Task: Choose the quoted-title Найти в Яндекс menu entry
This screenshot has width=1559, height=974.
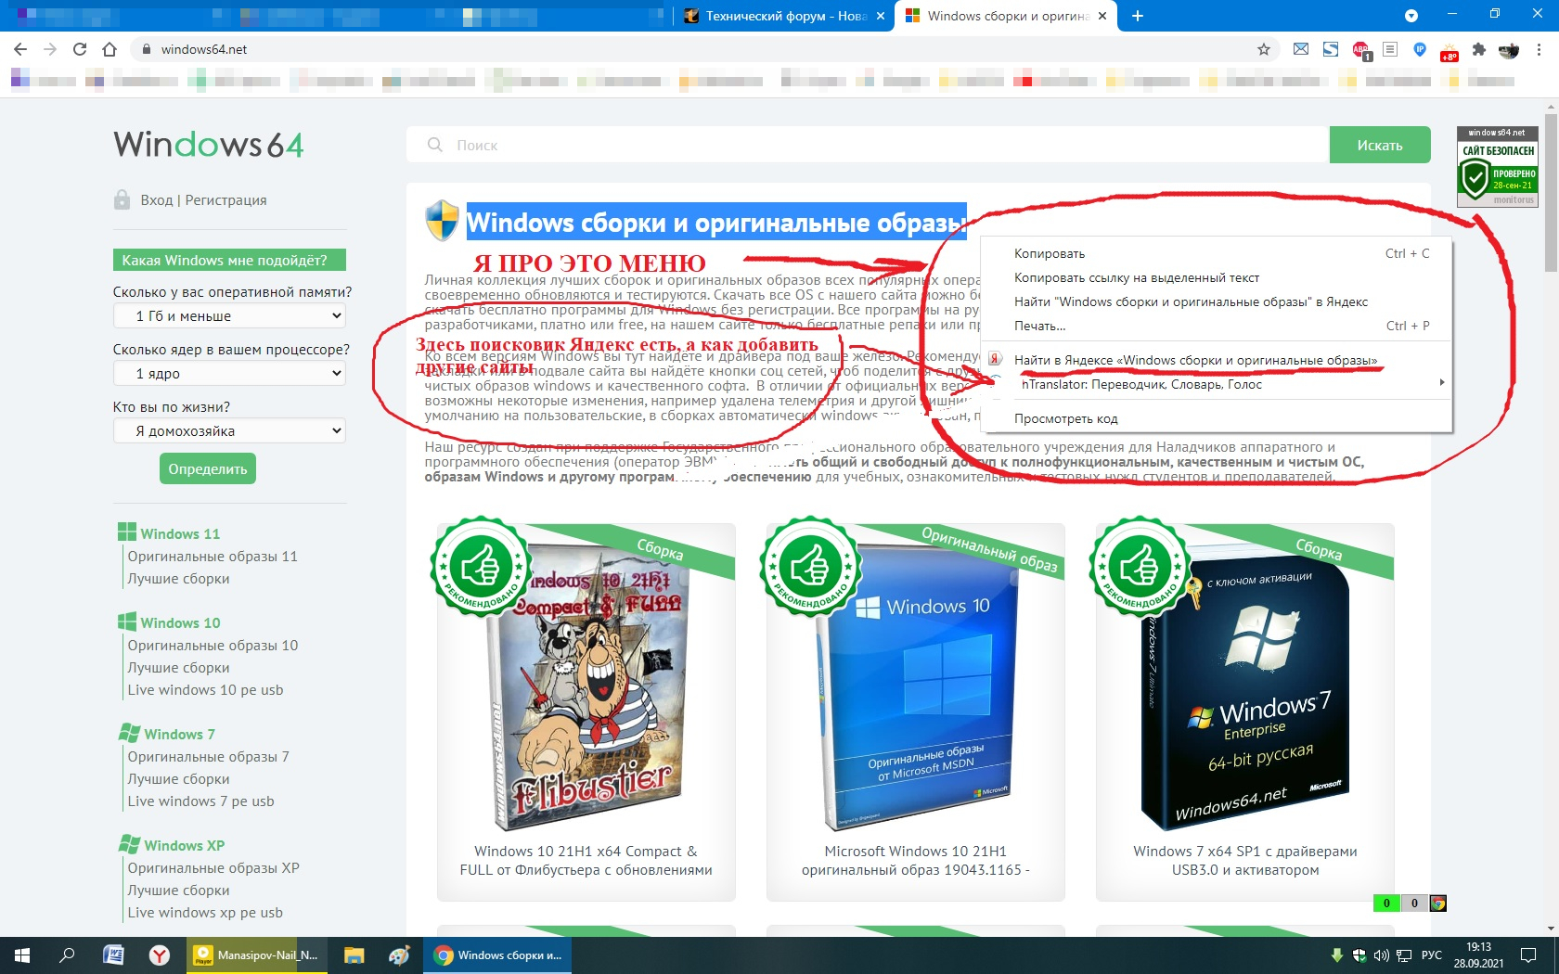Action: click(x=1217, y=301)
